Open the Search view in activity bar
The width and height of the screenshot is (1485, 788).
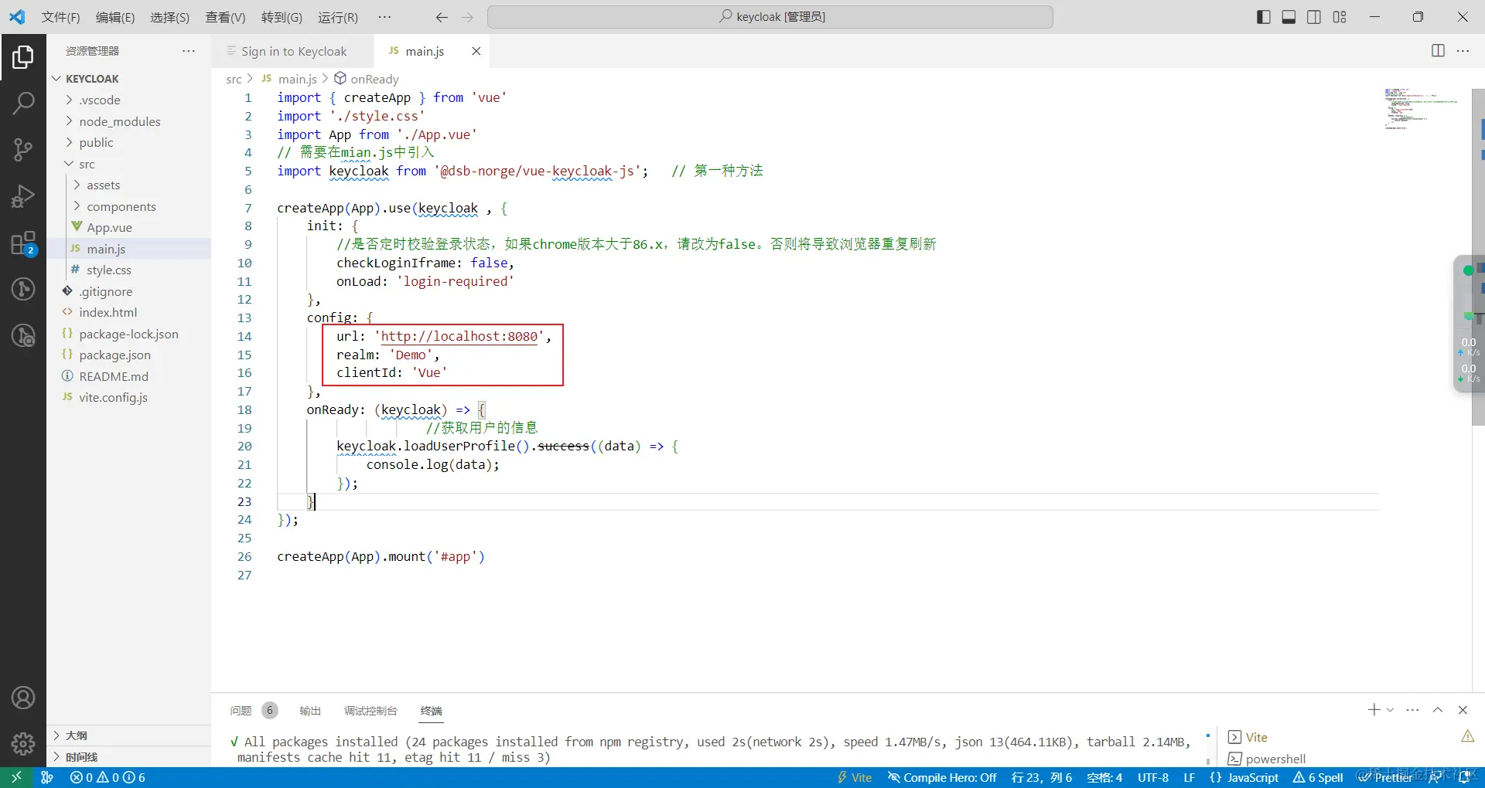point(23,103)
